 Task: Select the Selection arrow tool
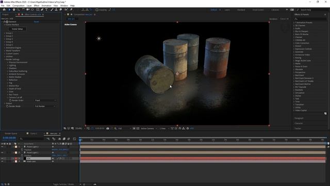click(9, 10)
